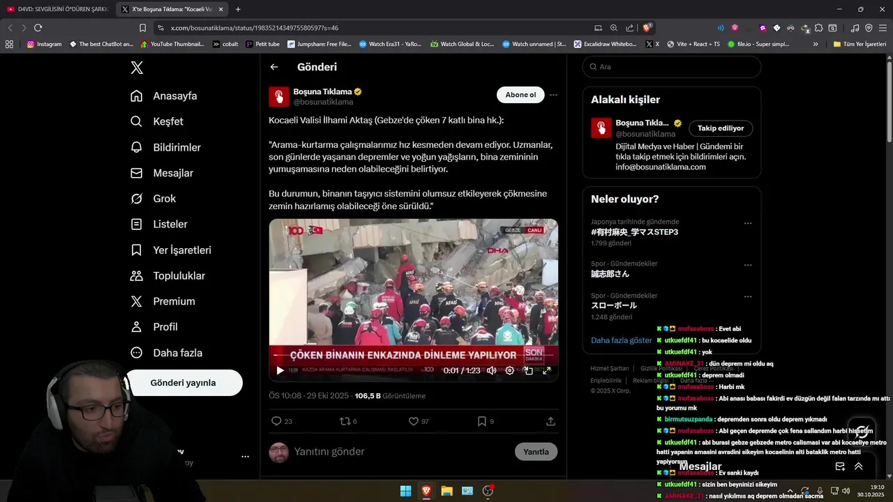Bookmark the post with 9 saves

[481, 421]
